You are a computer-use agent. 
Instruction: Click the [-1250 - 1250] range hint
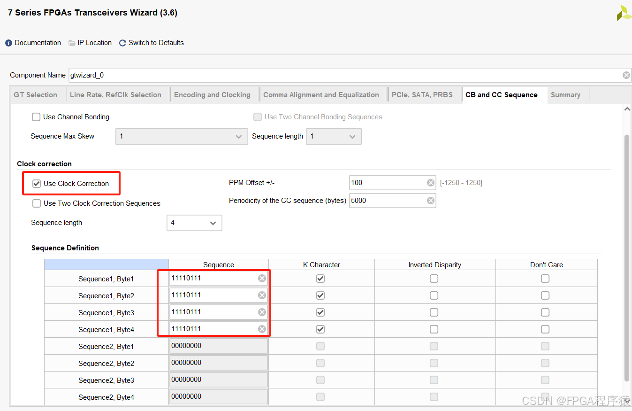tap(461, 183)
